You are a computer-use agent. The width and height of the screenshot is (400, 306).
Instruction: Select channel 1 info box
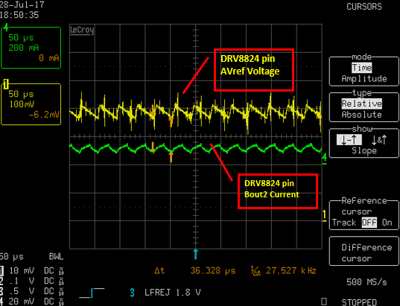[31, 104]
